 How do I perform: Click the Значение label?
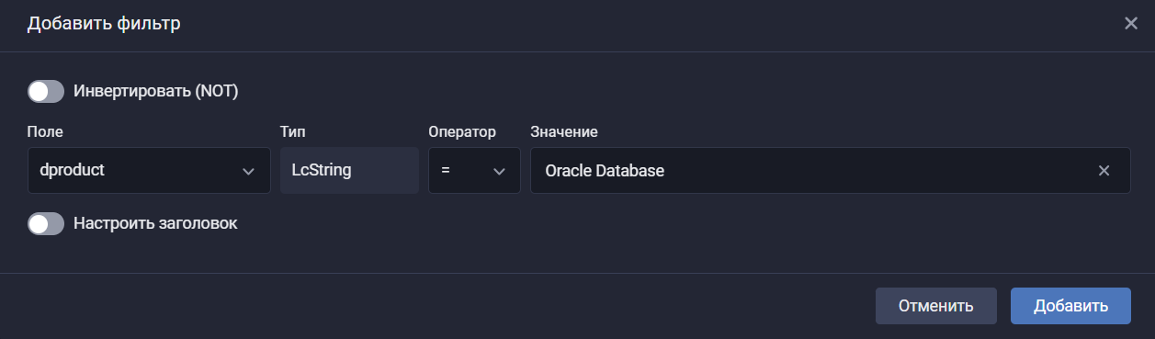[x=564, y=132]
